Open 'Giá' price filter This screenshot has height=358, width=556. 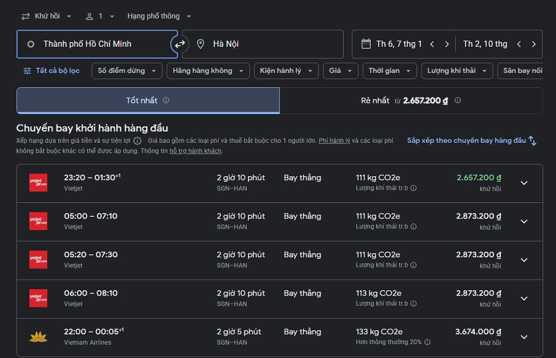pos(340,71)
